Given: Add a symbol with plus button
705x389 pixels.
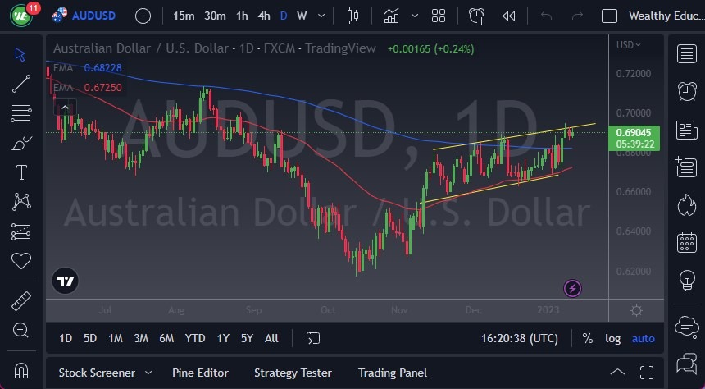Looking at the screenshot, I should tap(143, 16).
